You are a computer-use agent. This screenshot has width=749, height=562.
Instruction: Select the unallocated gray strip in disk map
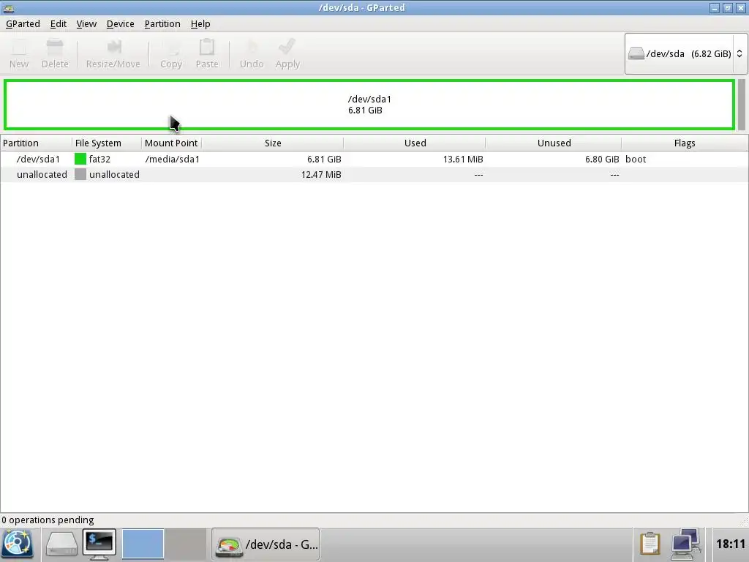tap(742, 105)
